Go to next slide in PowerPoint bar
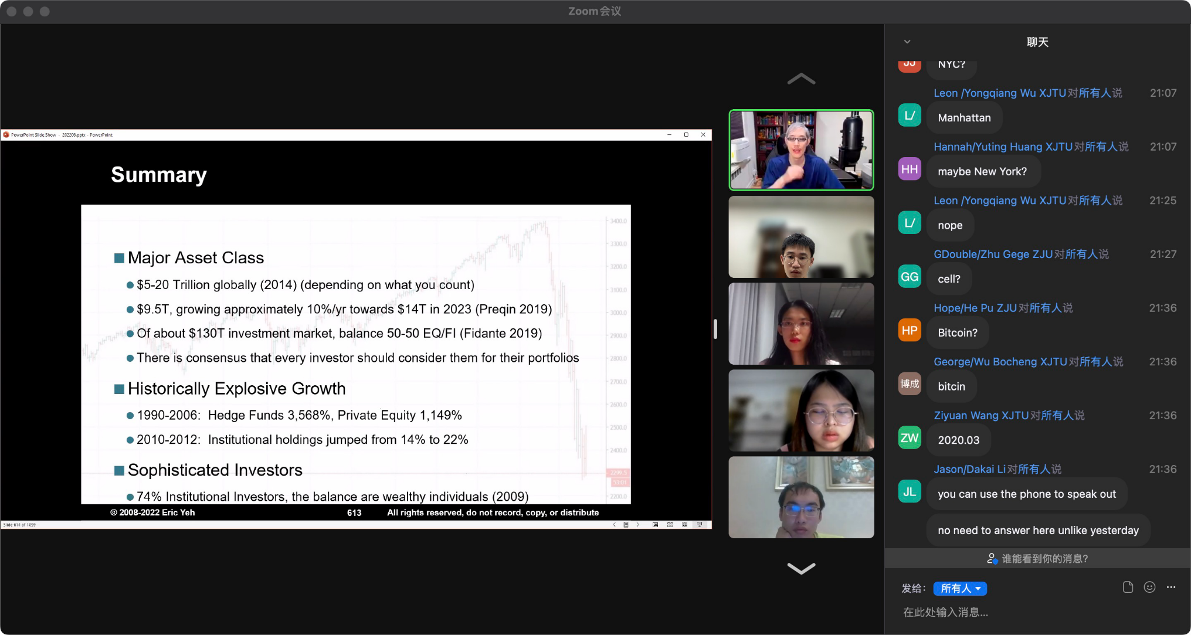Viewport: 1191px width, 635px height. tap(638, 525)
